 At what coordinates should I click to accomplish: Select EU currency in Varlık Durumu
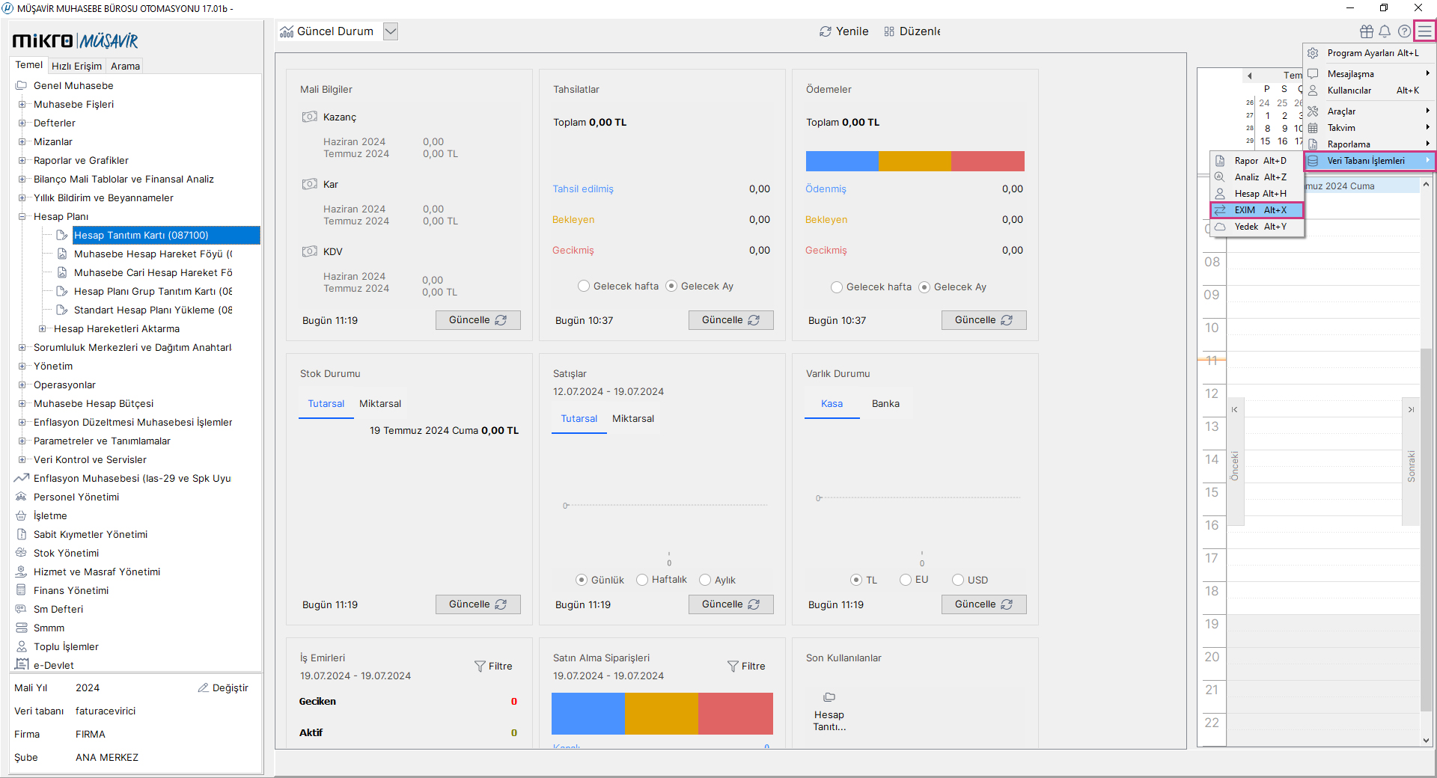click(906, 580)
